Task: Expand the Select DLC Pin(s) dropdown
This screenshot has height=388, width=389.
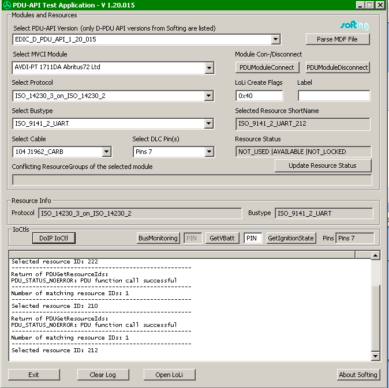Action: [x=209, y=152]
